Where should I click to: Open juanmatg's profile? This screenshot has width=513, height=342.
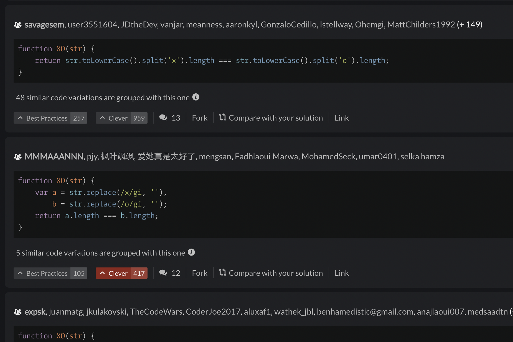[x=66, y=312]
